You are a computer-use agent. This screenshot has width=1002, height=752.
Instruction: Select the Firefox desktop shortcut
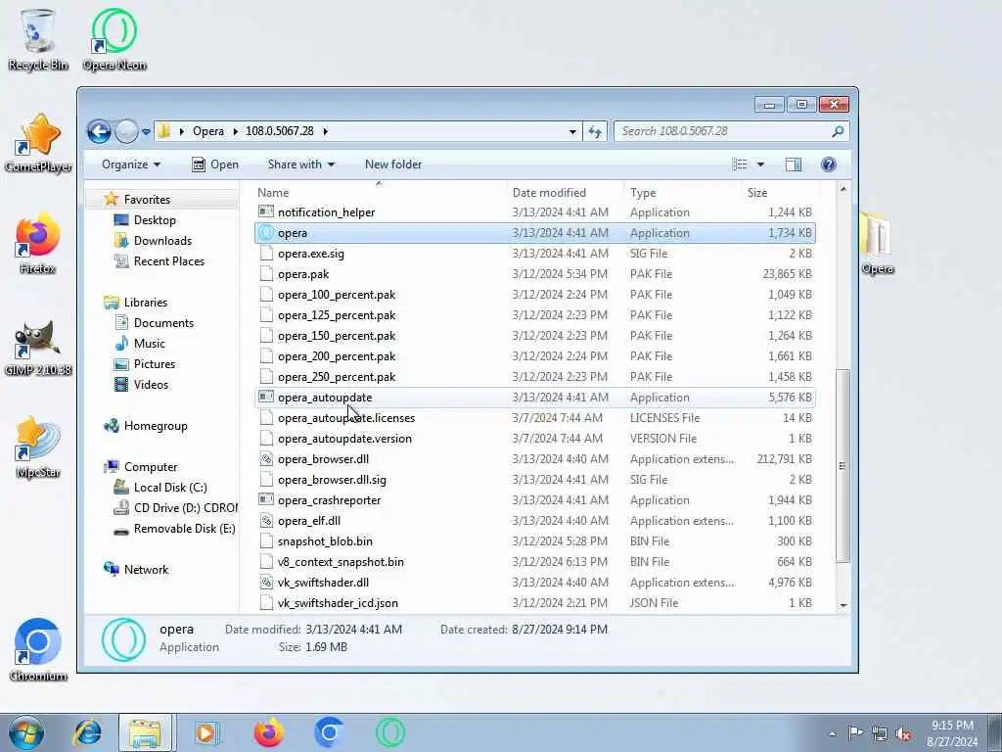coord(38,243)
